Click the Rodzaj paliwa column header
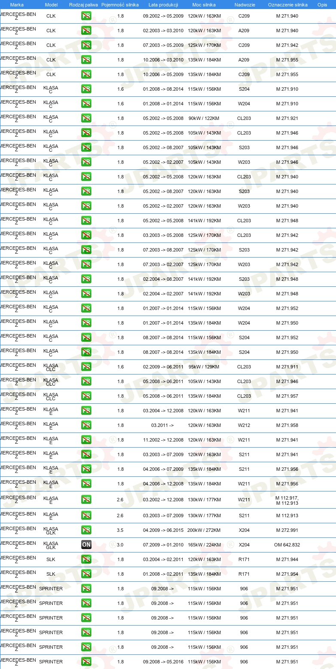This screenshot has height=669, width=336. tap(83, 5)
